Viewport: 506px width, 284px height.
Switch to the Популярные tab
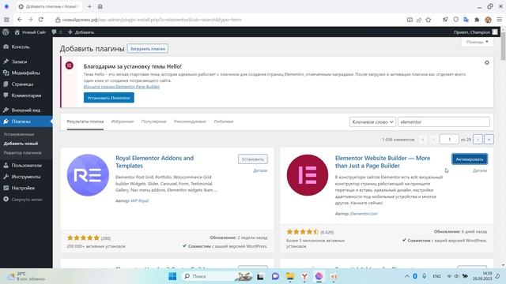coord(153,121)
